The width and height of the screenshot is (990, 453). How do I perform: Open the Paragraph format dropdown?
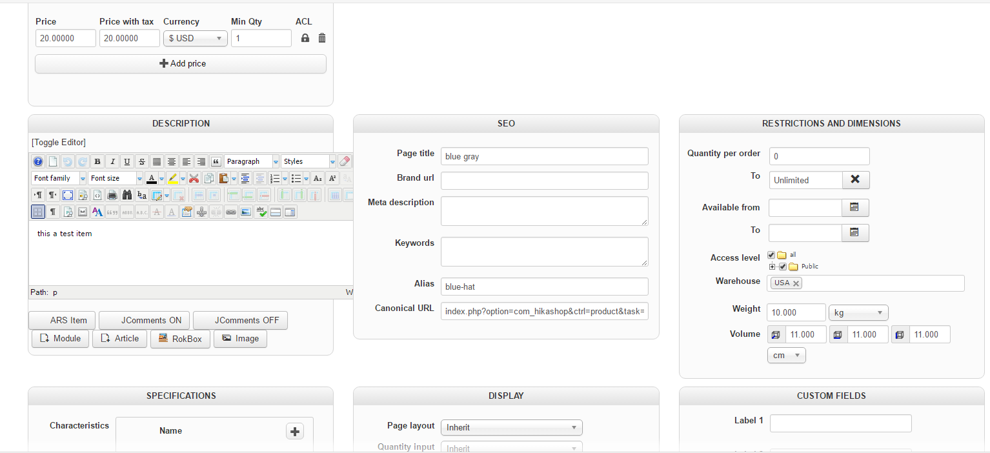252,161
